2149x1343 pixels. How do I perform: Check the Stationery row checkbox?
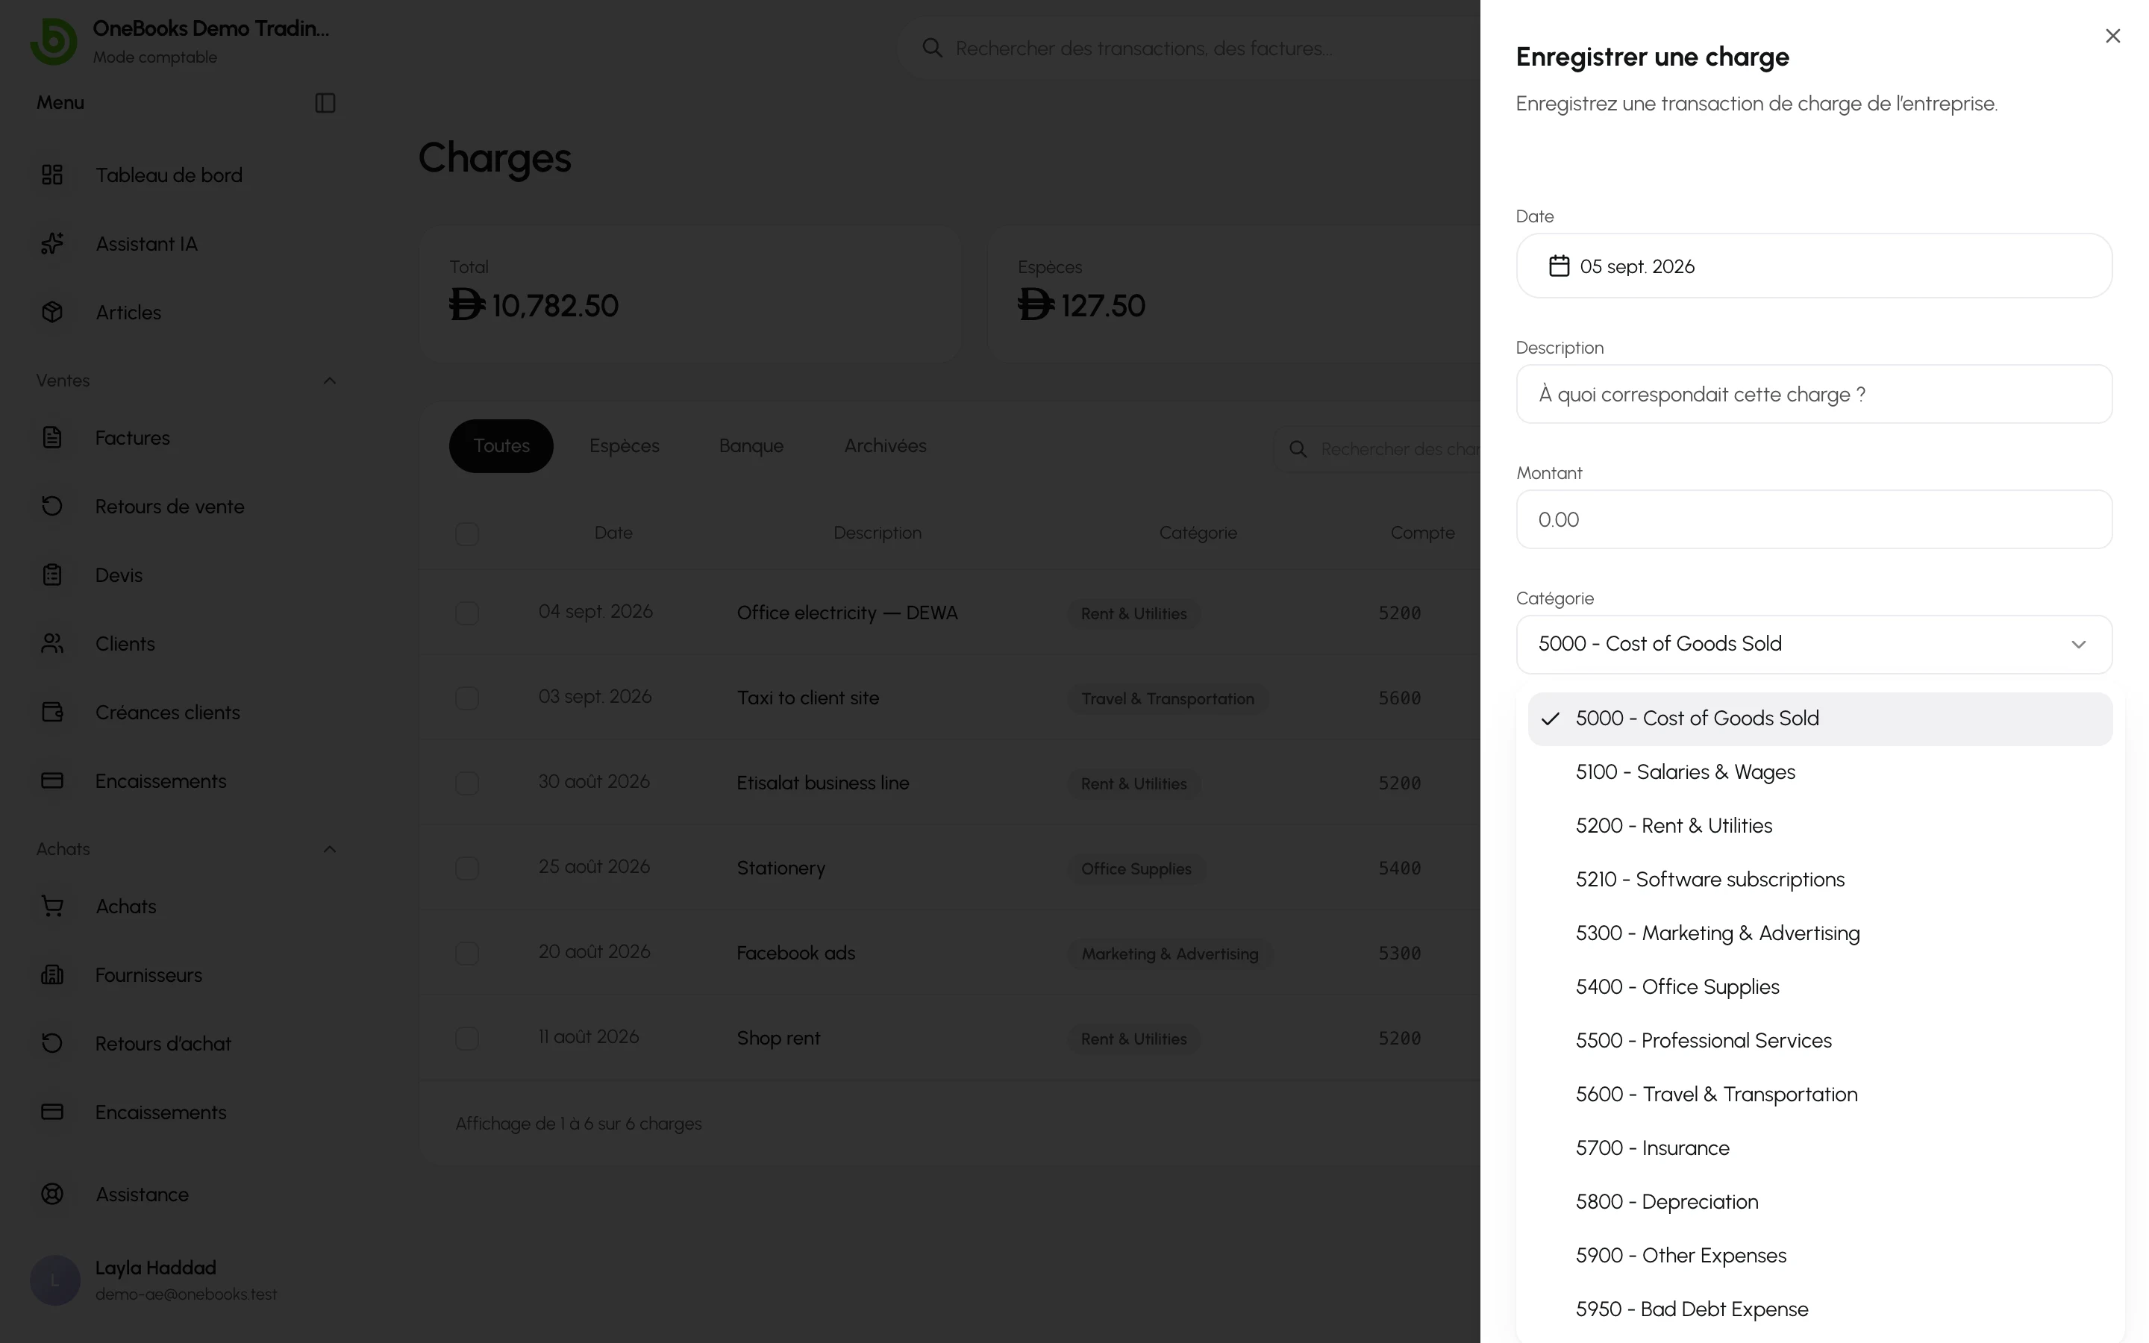tap(467, 868)
